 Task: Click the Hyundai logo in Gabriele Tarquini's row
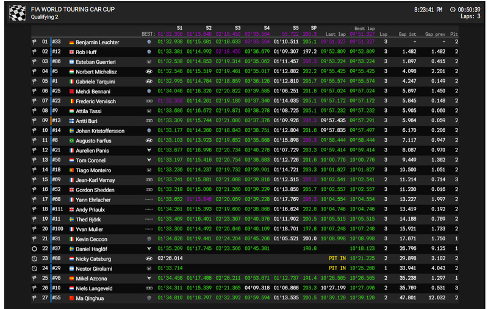click(x=149, y=82)
